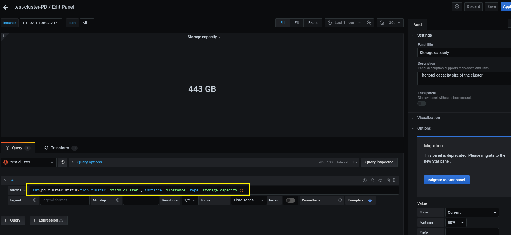511x235 pixels.
Task: Select the Panel tab
Action: (417, 25)
